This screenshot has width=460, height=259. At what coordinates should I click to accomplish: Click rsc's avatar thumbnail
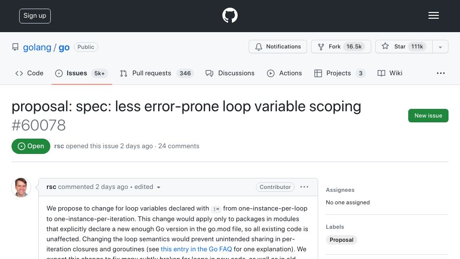coord(21,188)
